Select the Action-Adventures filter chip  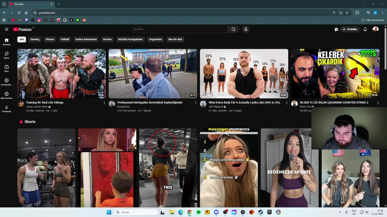tap(86, 39)
